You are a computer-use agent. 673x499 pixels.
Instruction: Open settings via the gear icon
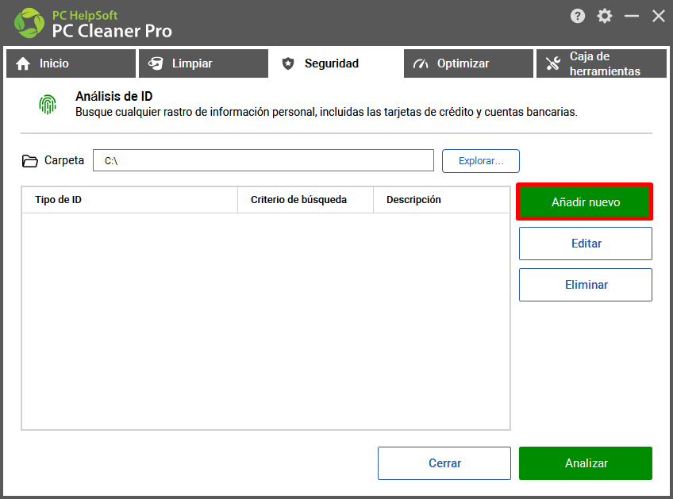604,17
